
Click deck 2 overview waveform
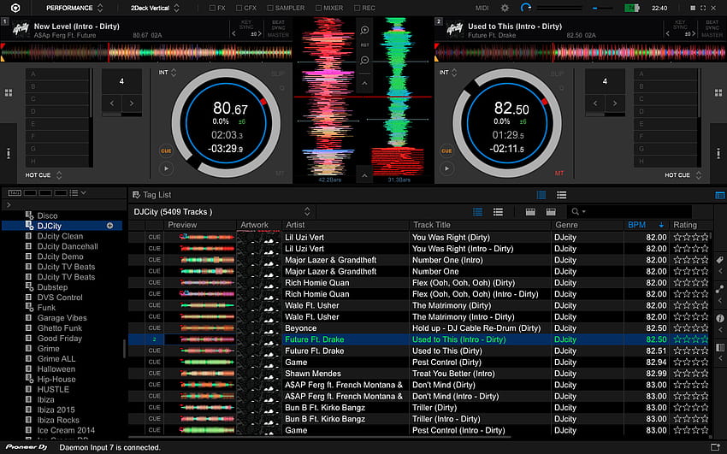pyautogui.click(x=581, y=52)
